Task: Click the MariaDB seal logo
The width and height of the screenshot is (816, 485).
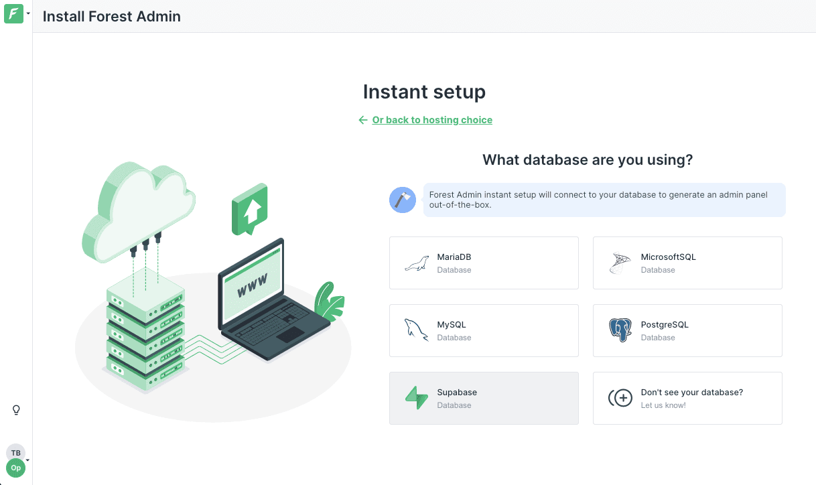Action: click(417, 263)
